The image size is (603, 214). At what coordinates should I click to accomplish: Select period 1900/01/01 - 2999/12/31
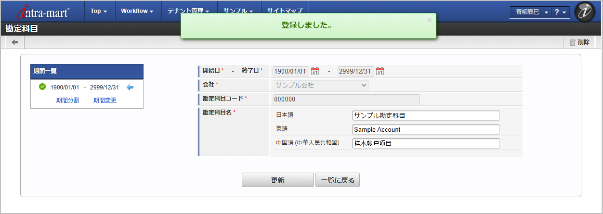tap(85, 88)
